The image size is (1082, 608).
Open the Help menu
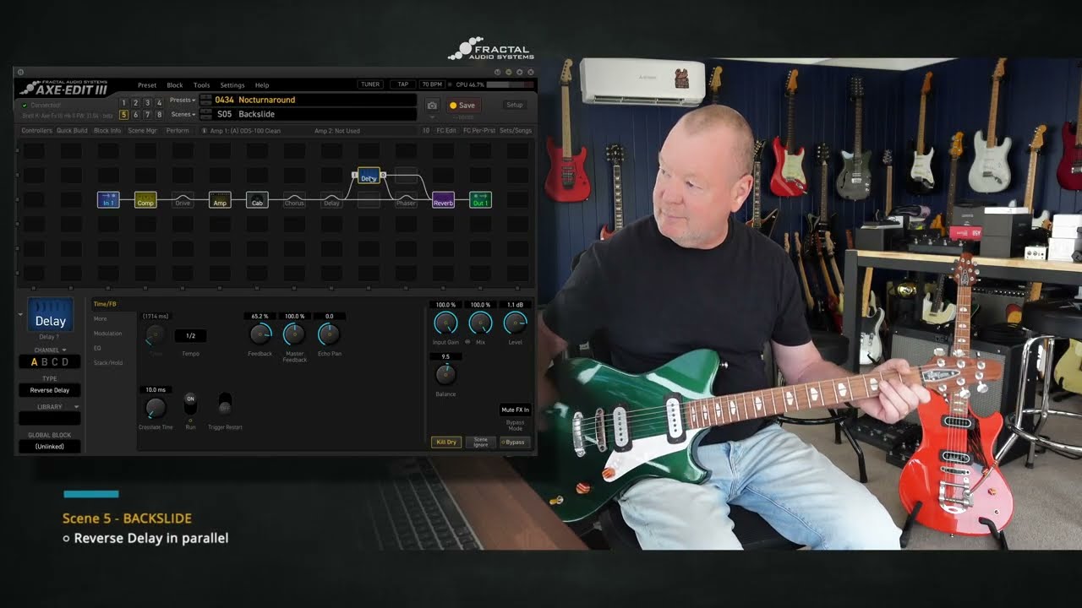coord(262,85)
